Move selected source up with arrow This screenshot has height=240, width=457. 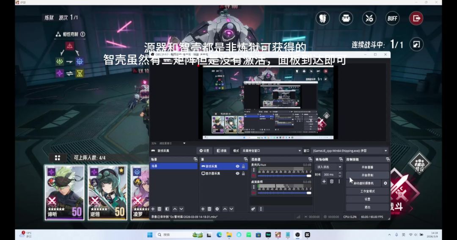pos(225,209)
